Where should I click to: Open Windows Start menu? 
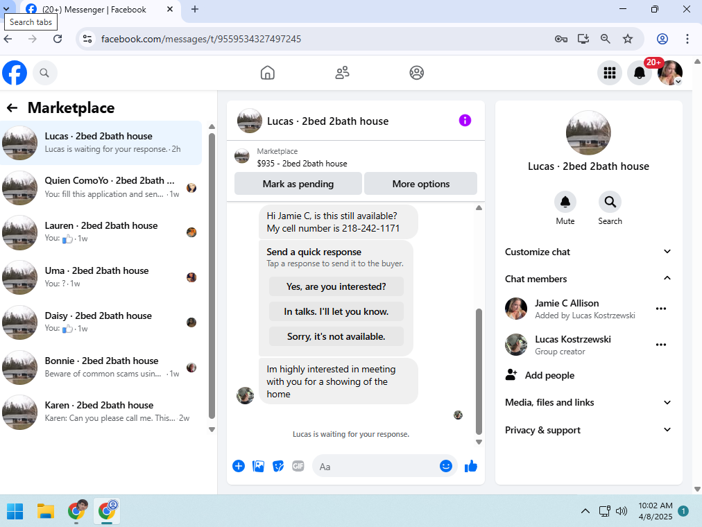15,511
